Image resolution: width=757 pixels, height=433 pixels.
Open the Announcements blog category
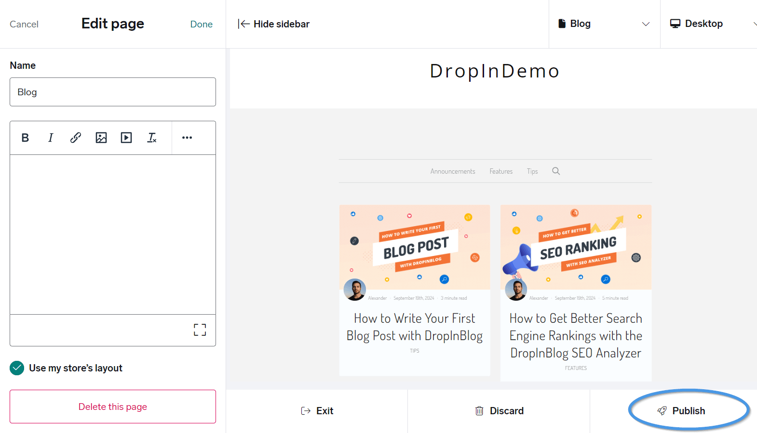tap(453, 171)
